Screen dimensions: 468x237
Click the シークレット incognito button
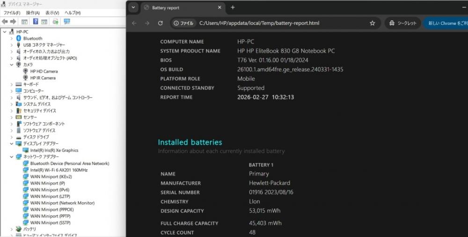(x=402, y=23)
